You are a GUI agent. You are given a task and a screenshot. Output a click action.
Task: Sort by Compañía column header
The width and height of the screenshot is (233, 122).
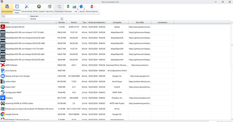pos(117,22)
